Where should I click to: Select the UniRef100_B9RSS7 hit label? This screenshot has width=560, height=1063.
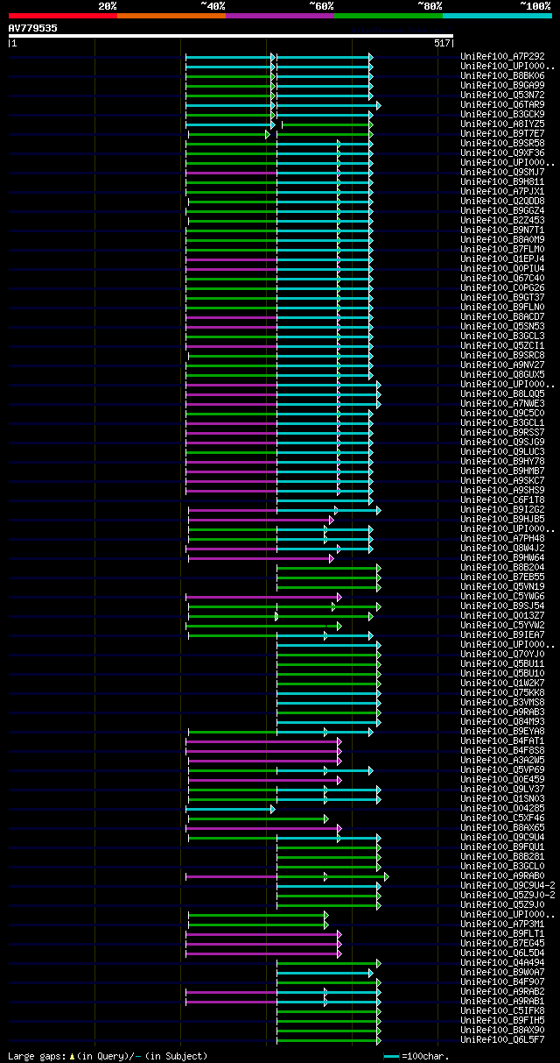(x=504, y=432)
